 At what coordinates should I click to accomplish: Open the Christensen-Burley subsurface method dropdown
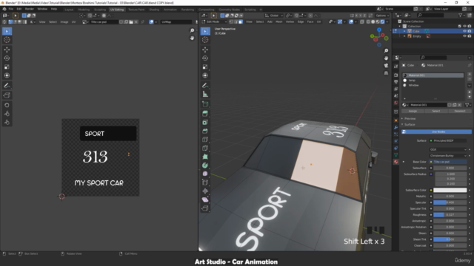point(448,156)
